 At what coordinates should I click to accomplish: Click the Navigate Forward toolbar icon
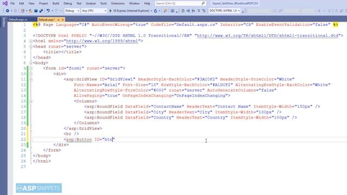[x=16, y=11]
